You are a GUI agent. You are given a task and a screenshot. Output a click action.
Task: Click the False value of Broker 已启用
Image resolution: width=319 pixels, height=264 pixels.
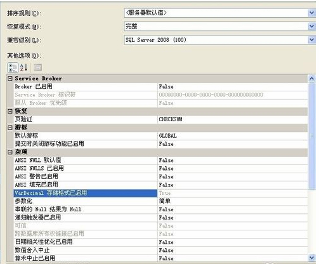[x=166, y=87]
